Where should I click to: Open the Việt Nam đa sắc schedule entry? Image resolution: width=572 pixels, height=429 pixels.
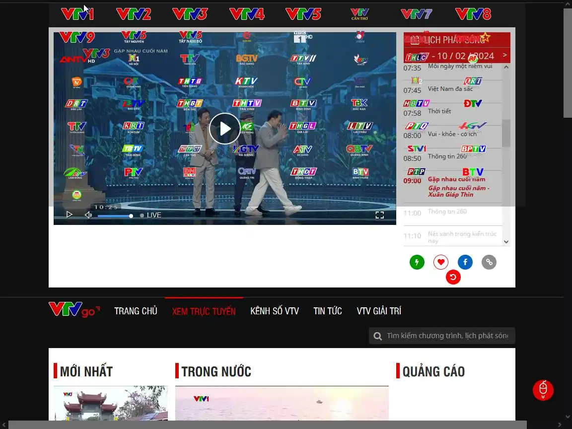coord(453,89)
